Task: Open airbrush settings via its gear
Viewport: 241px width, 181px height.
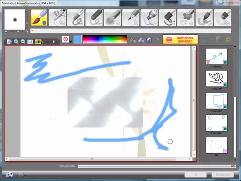Action: [63, 24]
